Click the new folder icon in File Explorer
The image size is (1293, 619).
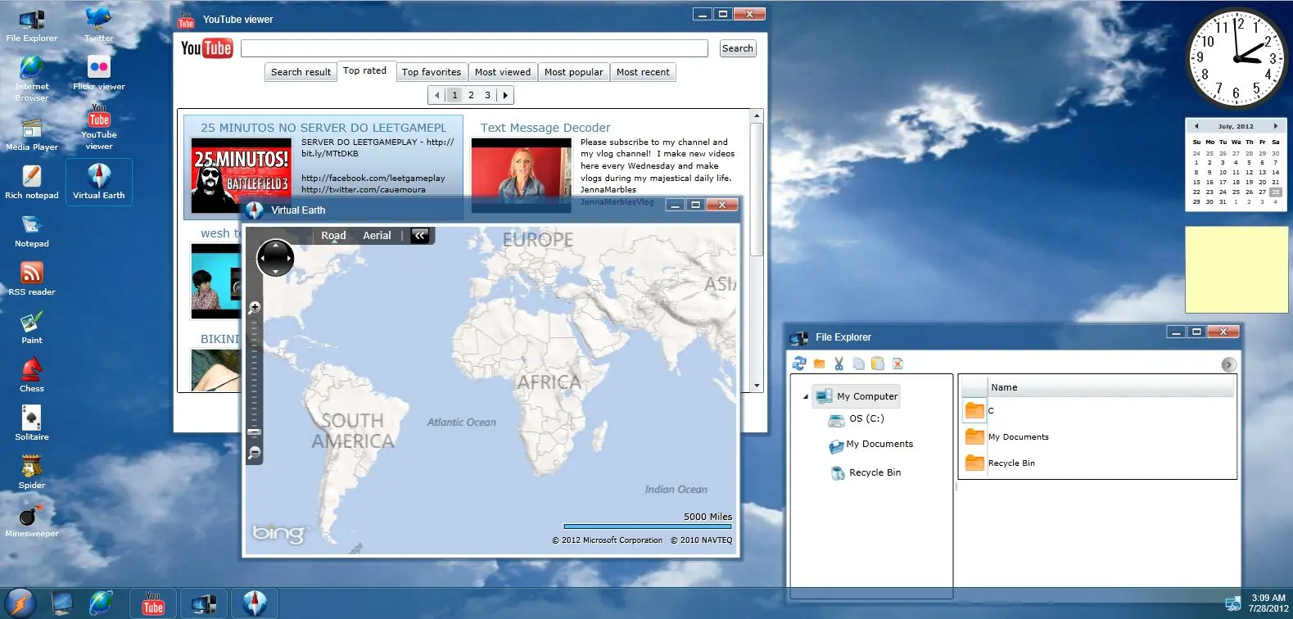coord(819,364)
